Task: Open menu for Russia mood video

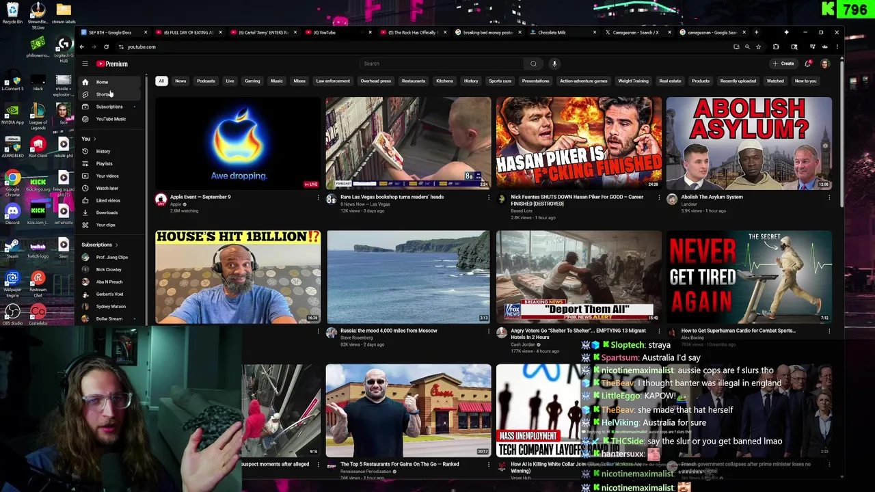Action: (x=488, y=331)
